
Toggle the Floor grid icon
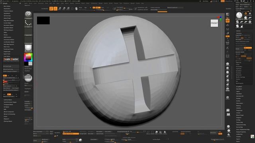pos(228,25)
